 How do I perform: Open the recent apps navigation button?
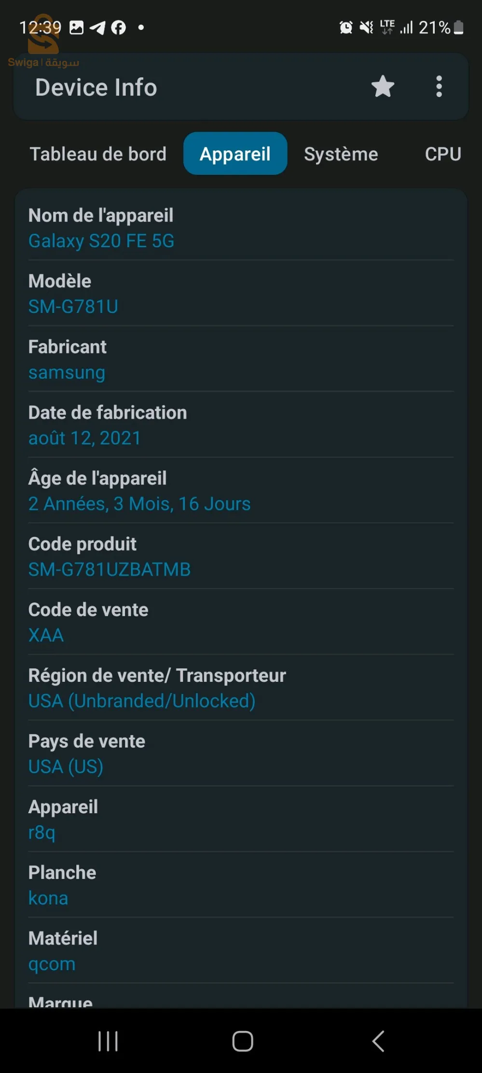click(108, 1041)
